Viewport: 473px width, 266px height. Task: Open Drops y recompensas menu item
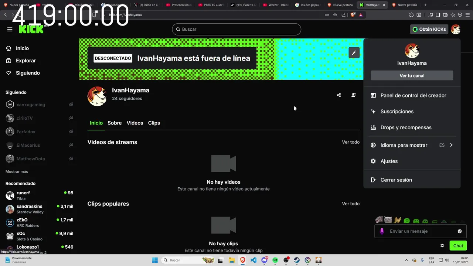pos(412,127)
